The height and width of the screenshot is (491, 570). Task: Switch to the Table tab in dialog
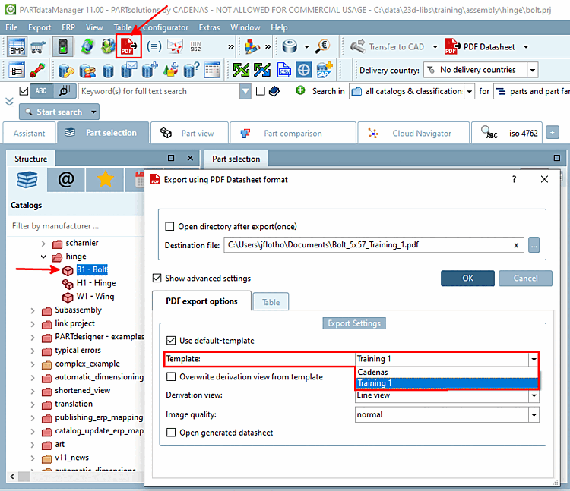tap(271, 302)
